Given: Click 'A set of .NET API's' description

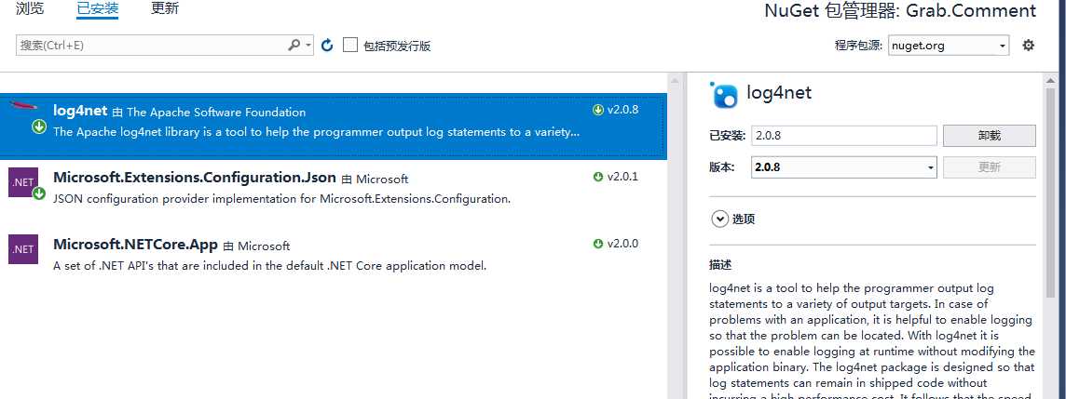Looking at the screenshot, I should (270, 265).
